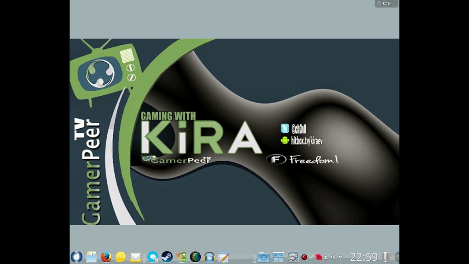Launch Steam from the panel
Screen dimensions: 469x264
click(x=167, y=257)
